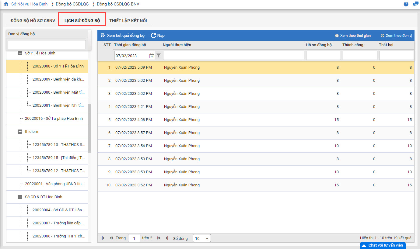420x249 pixels.
Task: Select the 'Xem theo thời gian' radio option
Action: tap(337, 36)
